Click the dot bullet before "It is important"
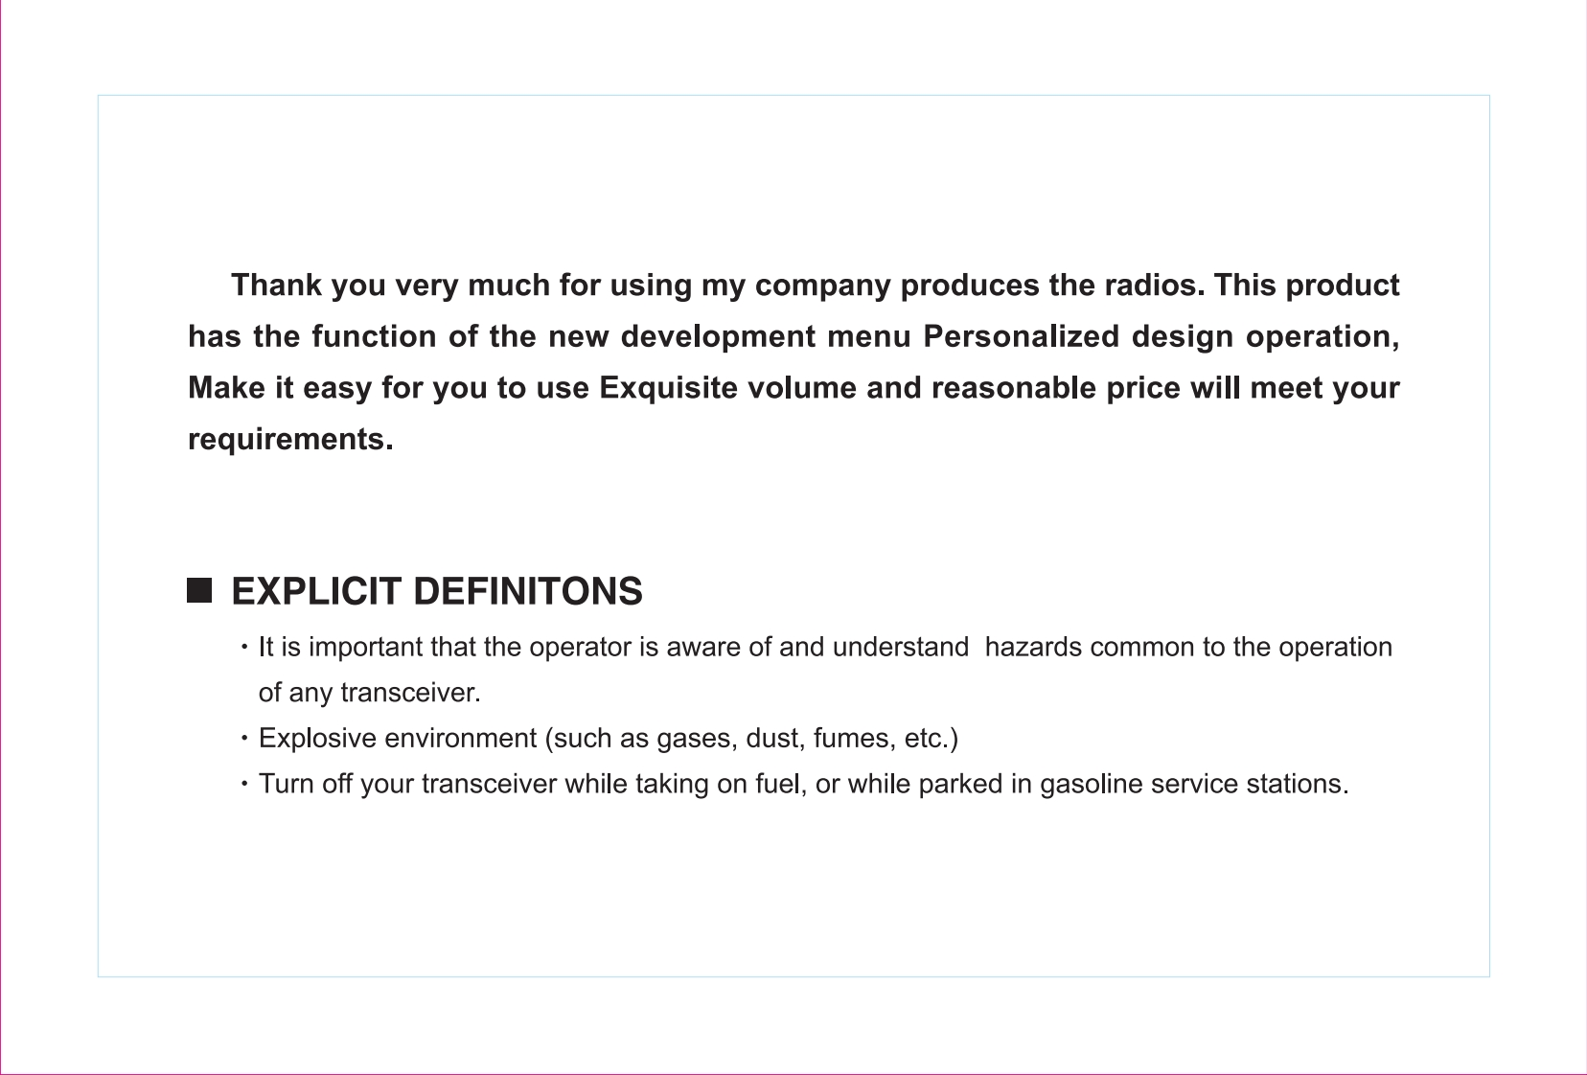 pos(245,649)
